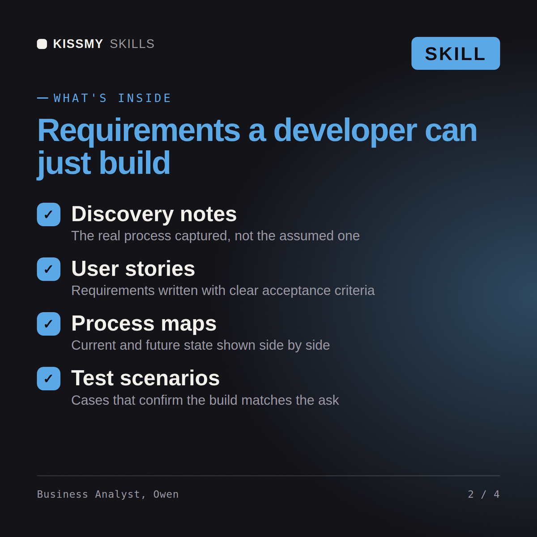This screenshot has height=537, width=537.
Task: Toggle the Process maps checkmark box
Action: tap(49, 324)
